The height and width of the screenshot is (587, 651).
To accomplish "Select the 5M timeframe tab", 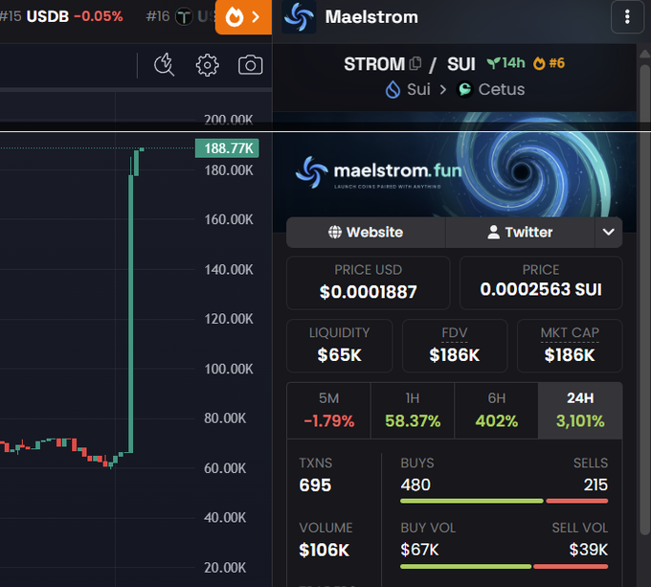I will pos(328,411).
